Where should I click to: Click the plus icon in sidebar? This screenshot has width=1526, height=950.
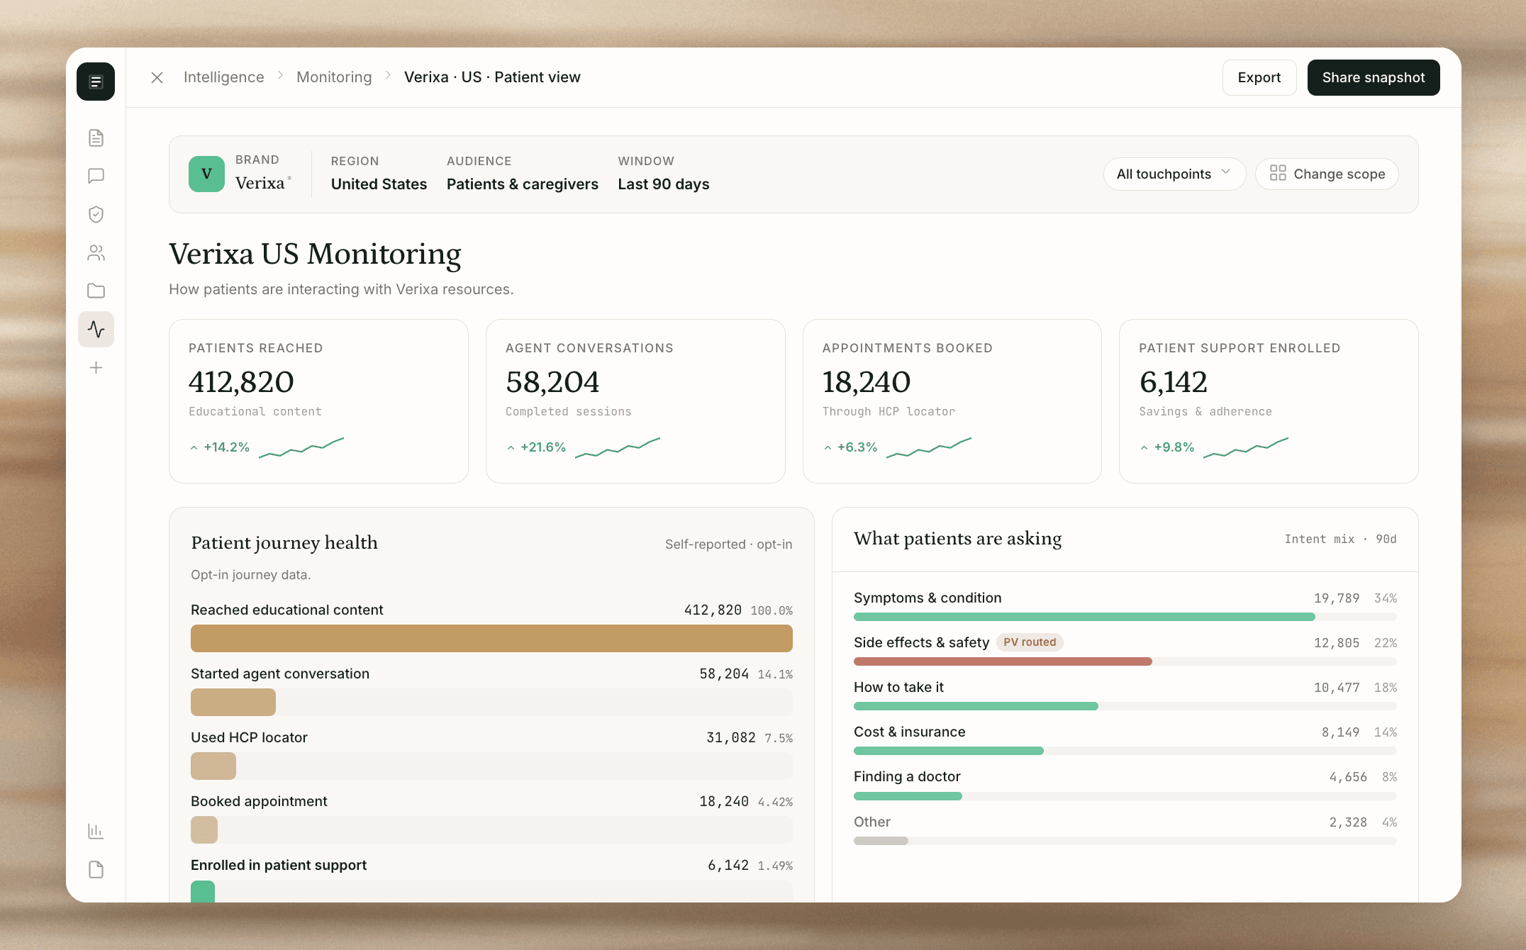point(96,367)
